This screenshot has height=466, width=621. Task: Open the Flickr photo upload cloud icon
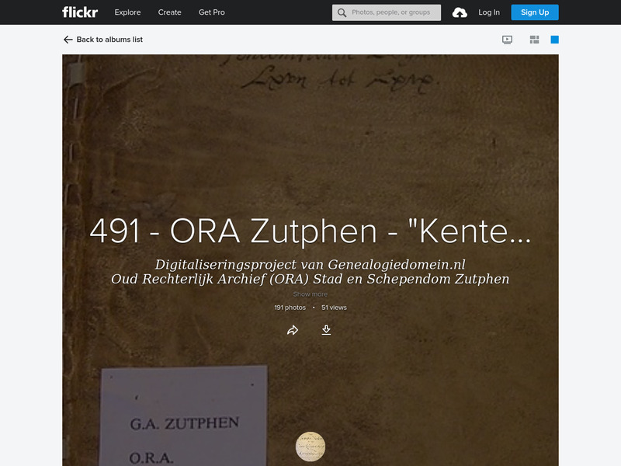460,12
